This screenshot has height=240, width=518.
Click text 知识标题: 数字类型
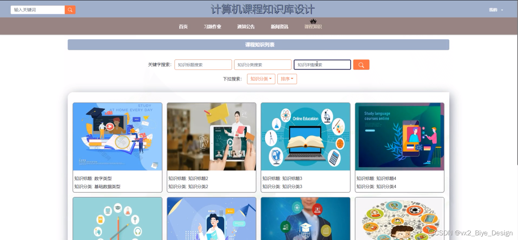pos(93,178)
